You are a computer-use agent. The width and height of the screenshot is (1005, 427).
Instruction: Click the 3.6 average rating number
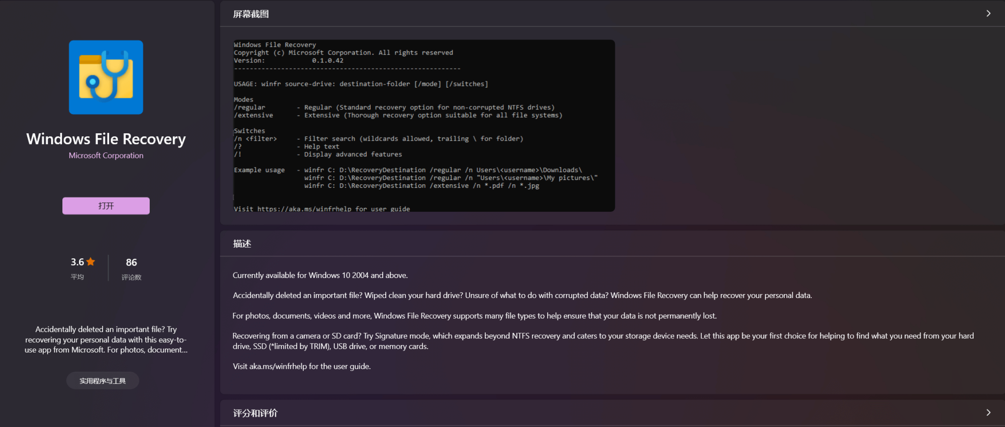coord(77,262)
